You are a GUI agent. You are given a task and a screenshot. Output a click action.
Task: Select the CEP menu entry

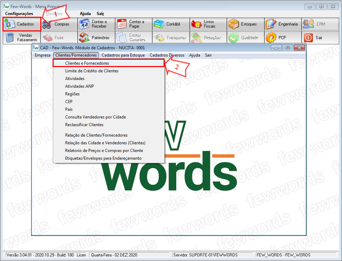[x=109, y=102]
